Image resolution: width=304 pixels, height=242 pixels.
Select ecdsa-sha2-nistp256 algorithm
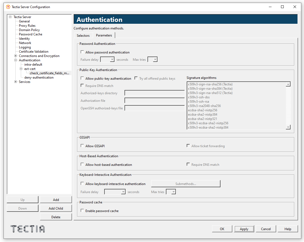(203, 110)
